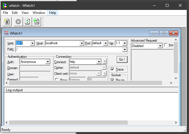The height and width of the screenshot is (134, 189).
Task: Expand the Verb dropdown
Action: coord(32,43)
